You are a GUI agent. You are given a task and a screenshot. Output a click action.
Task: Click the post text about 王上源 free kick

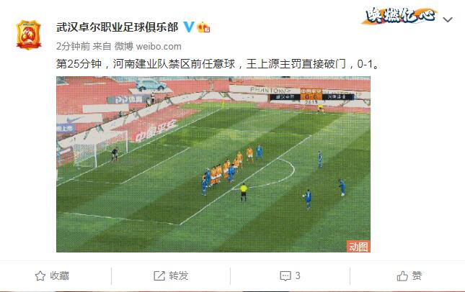pyautogui.click(x=218, y=63)
